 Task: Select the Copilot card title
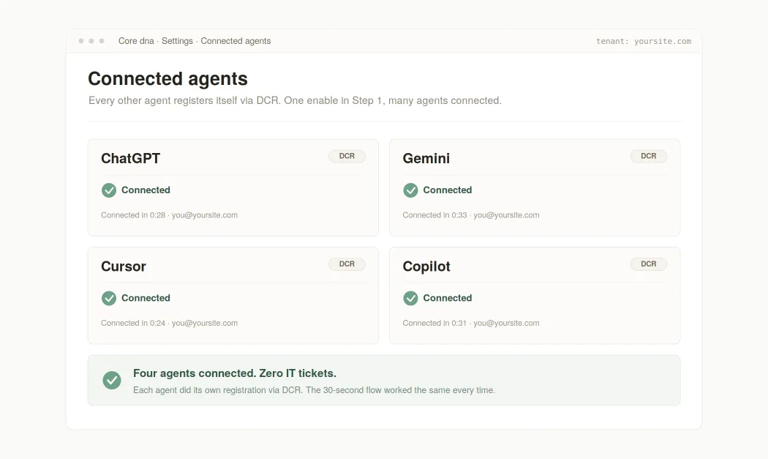pos(426,266)
